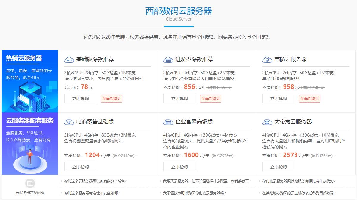The width and height of the screenshot is (357, 200).
Task: Click the text 再加100G高防服务!
Action: (x=281, y=79)
